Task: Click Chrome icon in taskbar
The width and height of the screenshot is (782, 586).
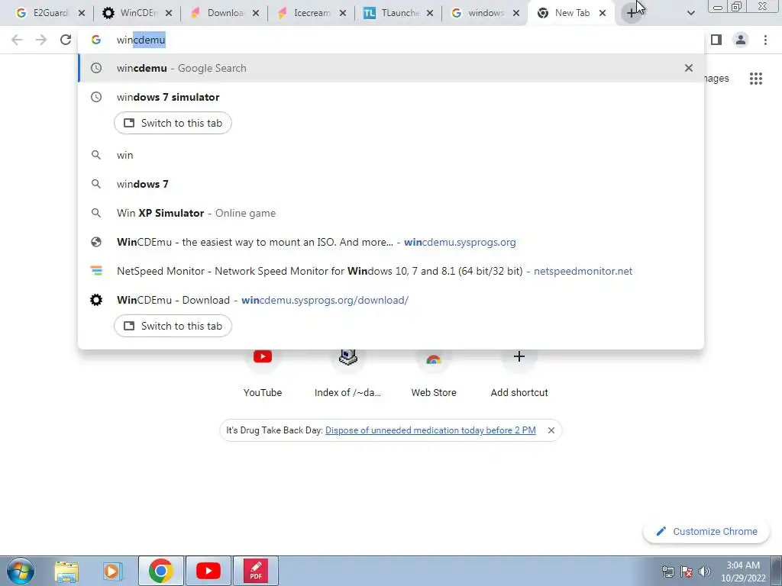Action: [160, 571]
